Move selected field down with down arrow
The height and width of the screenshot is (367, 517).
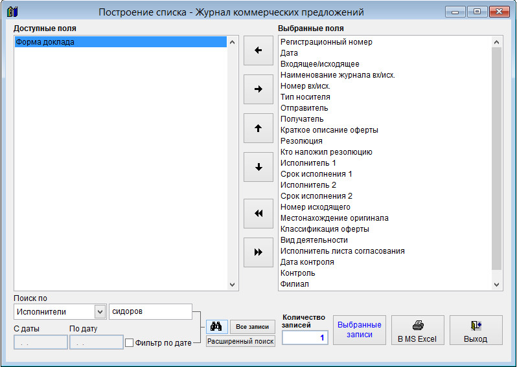(x=258, y=167)
